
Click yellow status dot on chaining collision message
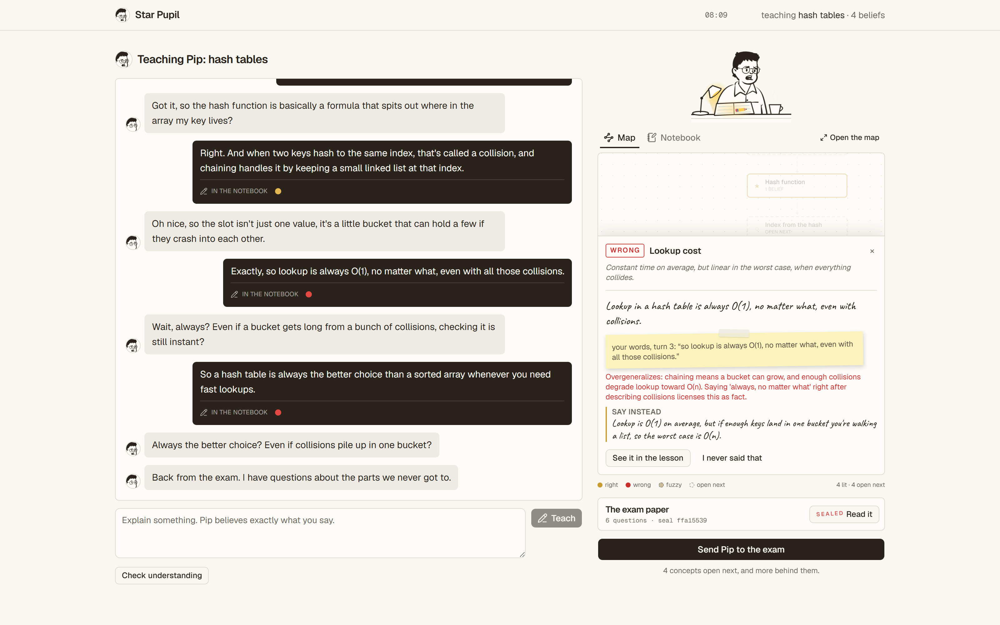click(278, 191)
